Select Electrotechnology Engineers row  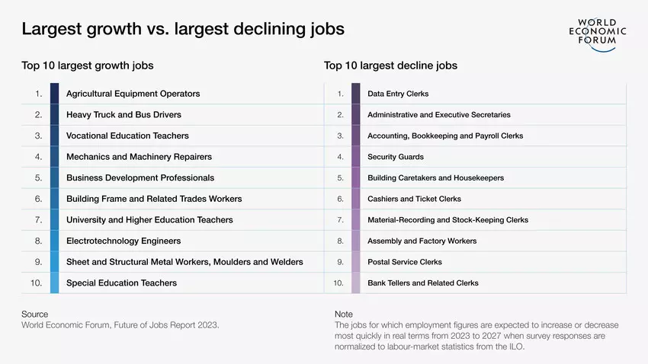click(x=124, y=241)
